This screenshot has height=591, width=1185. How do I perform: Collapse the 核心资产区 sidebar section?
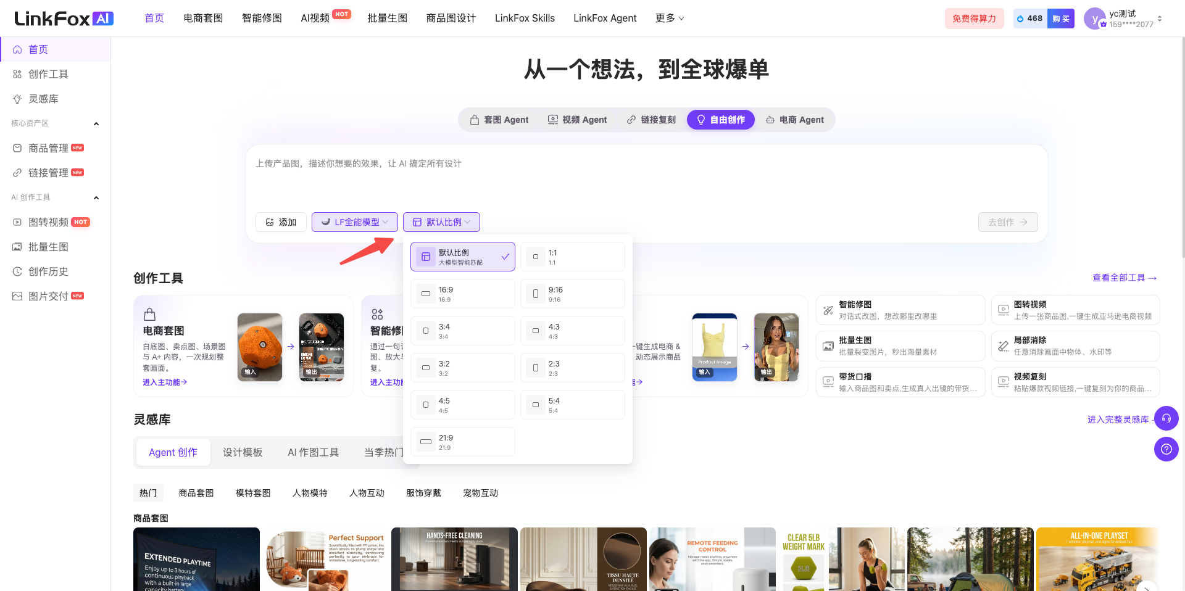coord(96,124)
